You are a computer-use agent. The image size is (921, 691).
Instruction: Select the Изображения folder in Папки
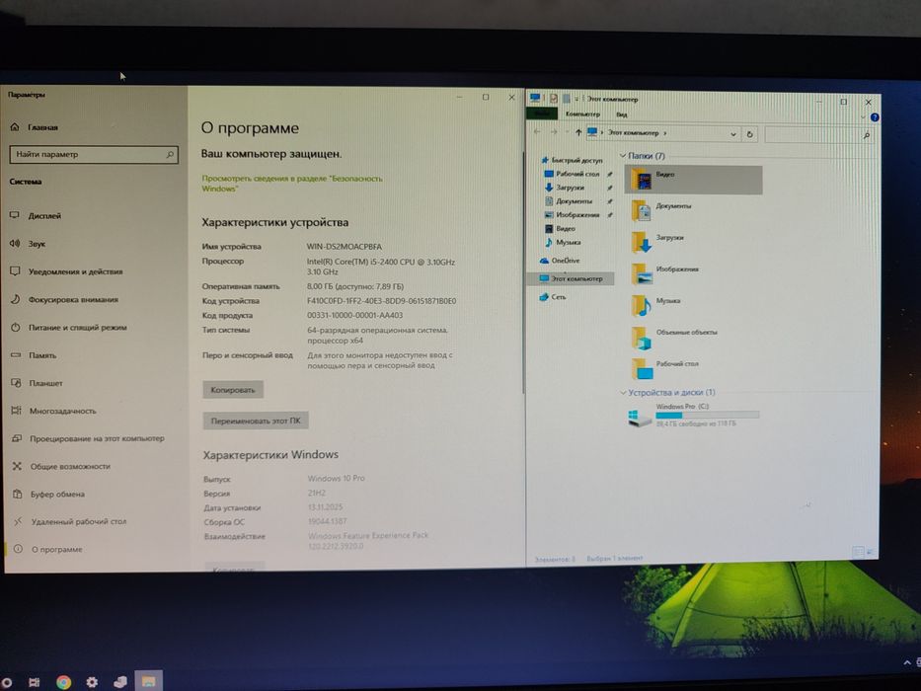pyautogui.click(x=665, y=273)
